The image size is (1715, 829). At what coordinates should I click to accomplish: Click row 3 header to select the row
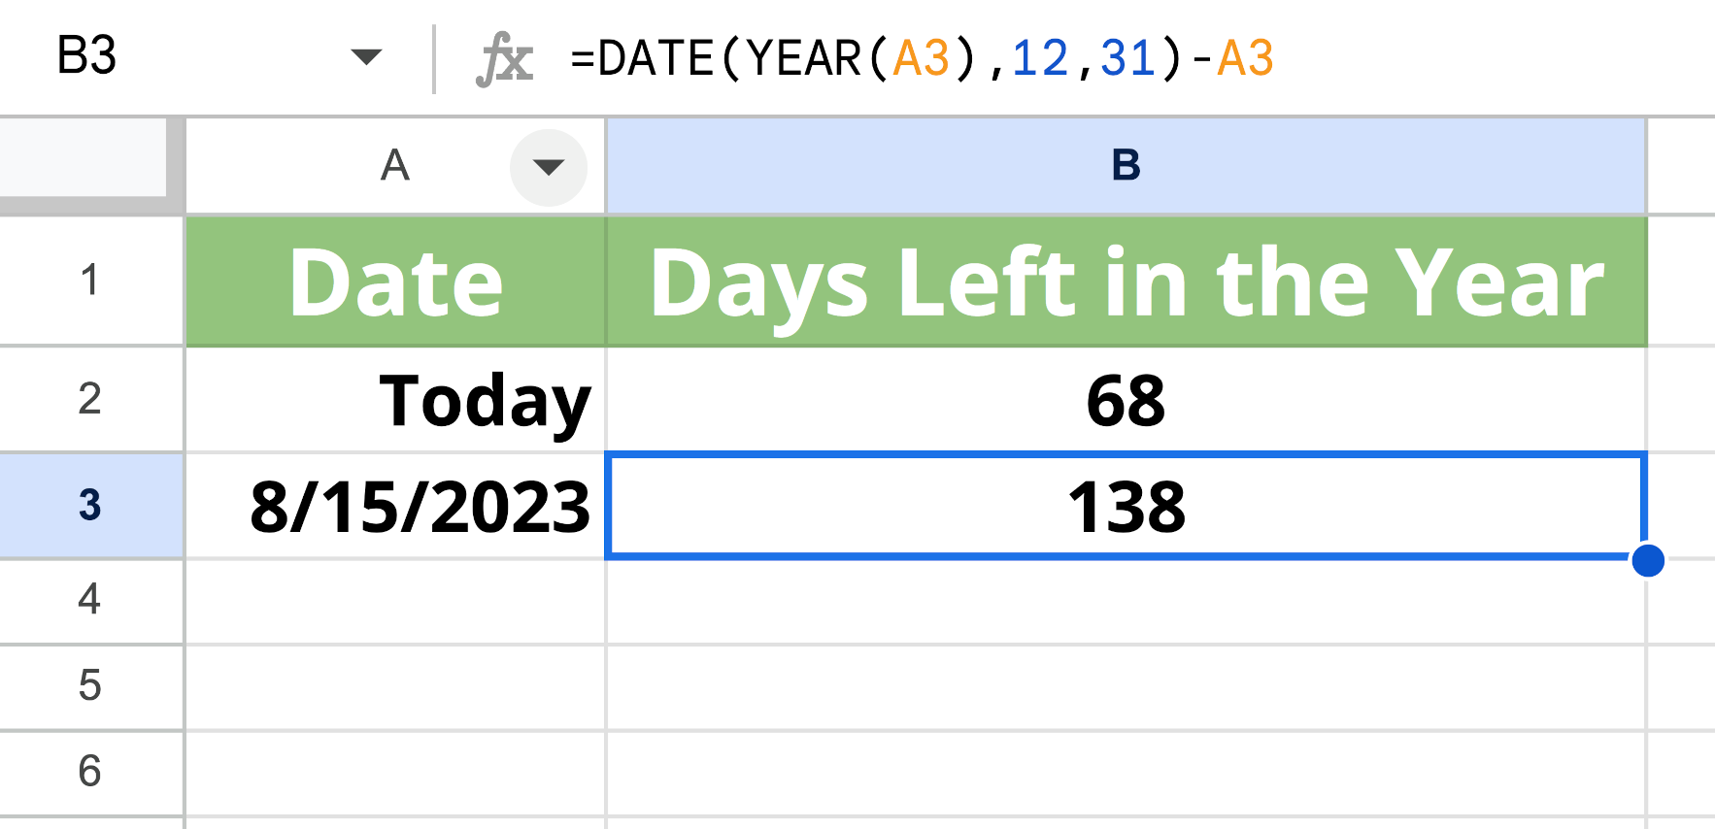(90, 505)
